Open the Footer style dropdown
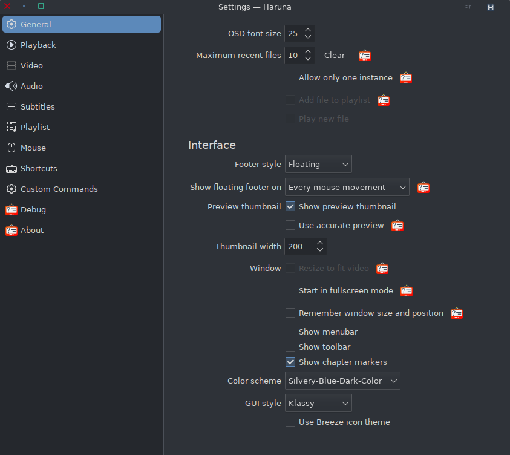This screenshot has width=510, height=455. click(x=318, y=164)
